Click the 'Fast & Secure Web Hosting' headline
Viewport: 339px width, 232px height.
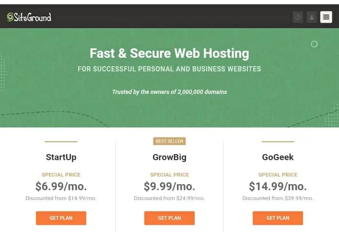(169, 53)
